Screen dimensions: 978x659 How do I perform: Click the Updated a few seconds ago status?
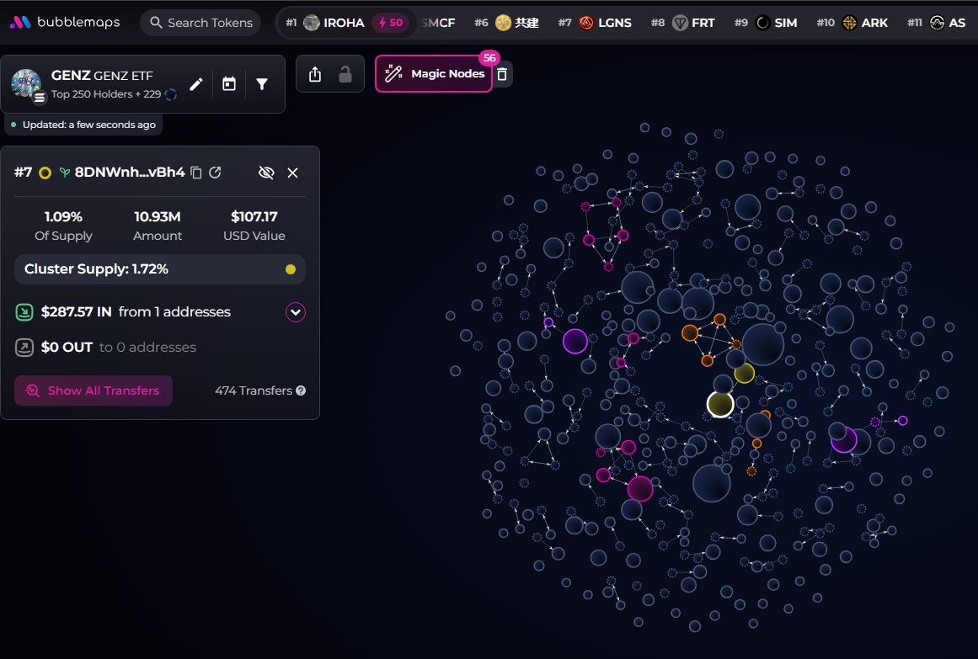pyautogui.click(x=83, y=125)
